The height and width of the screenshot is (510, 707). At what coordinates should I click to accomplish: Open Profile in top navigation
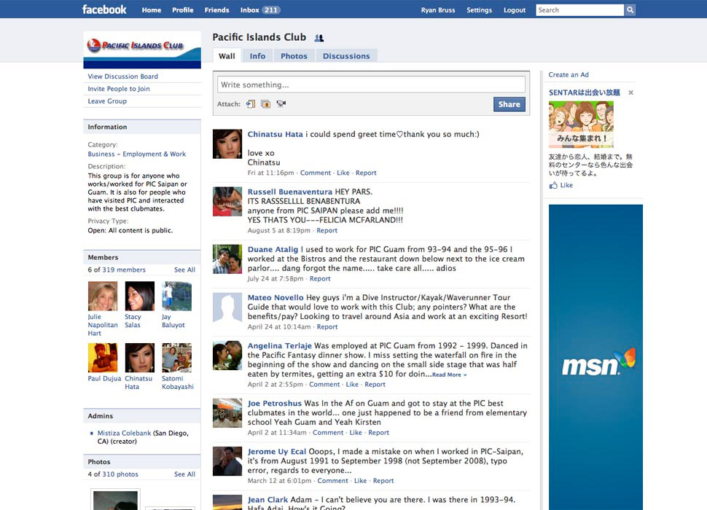183,10
